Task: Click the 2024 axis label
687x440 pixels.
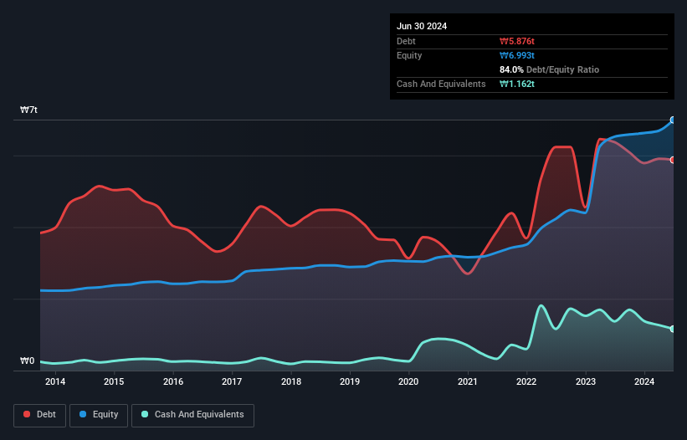Action: [x=644, y=381]
